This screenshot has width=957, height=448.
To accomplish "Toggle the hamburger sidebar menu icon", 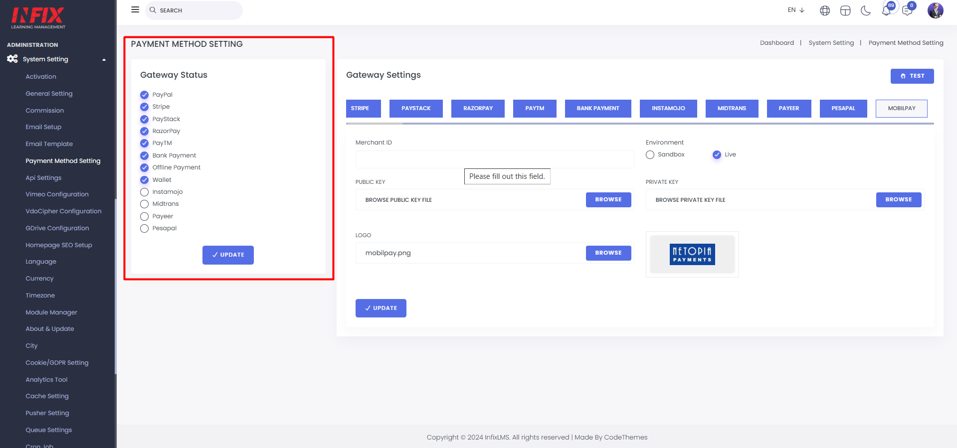I will tap(135, 9).
